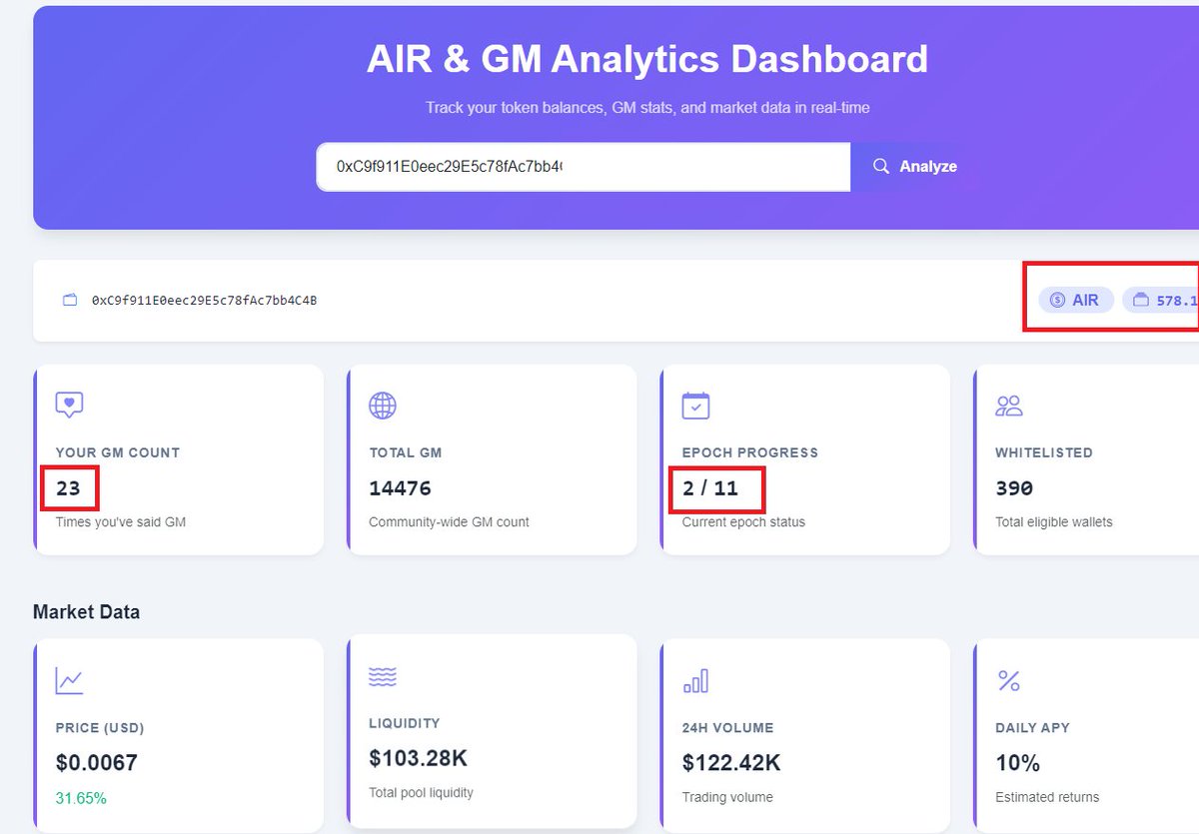This screenshot has width=1199, height=834.
Task: Click the liquidity value $103.28K
Action: point(418,758)
